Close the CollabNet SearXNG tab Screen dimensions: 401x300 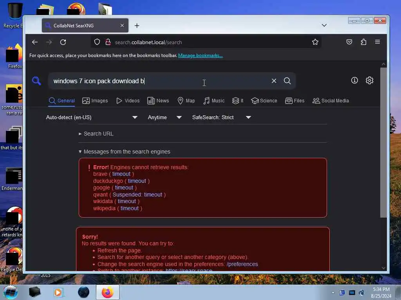[122, 25]
